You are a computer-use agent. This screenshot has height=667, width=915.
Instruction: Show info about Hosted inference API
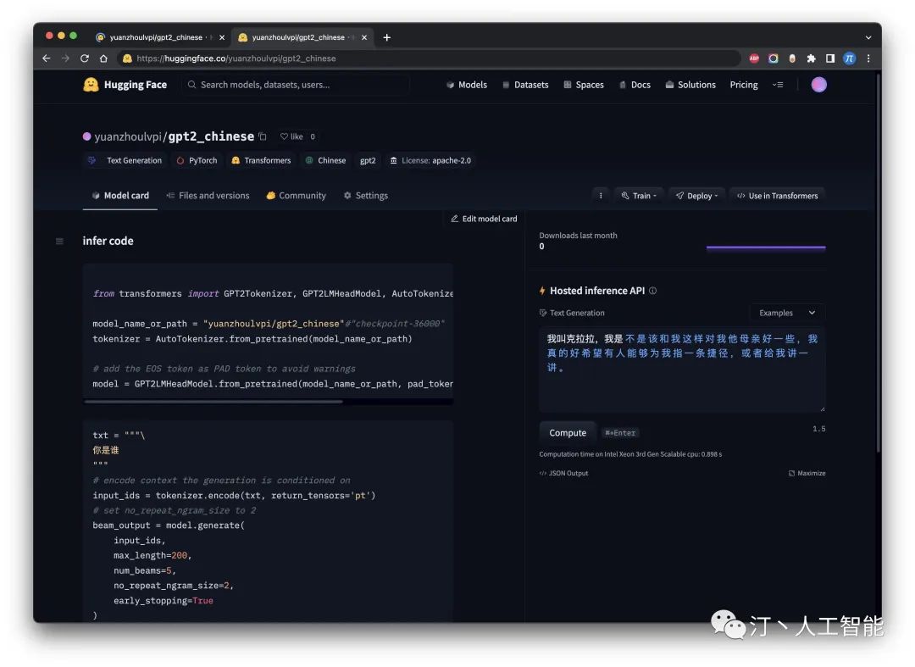click(x=652, y=291)
